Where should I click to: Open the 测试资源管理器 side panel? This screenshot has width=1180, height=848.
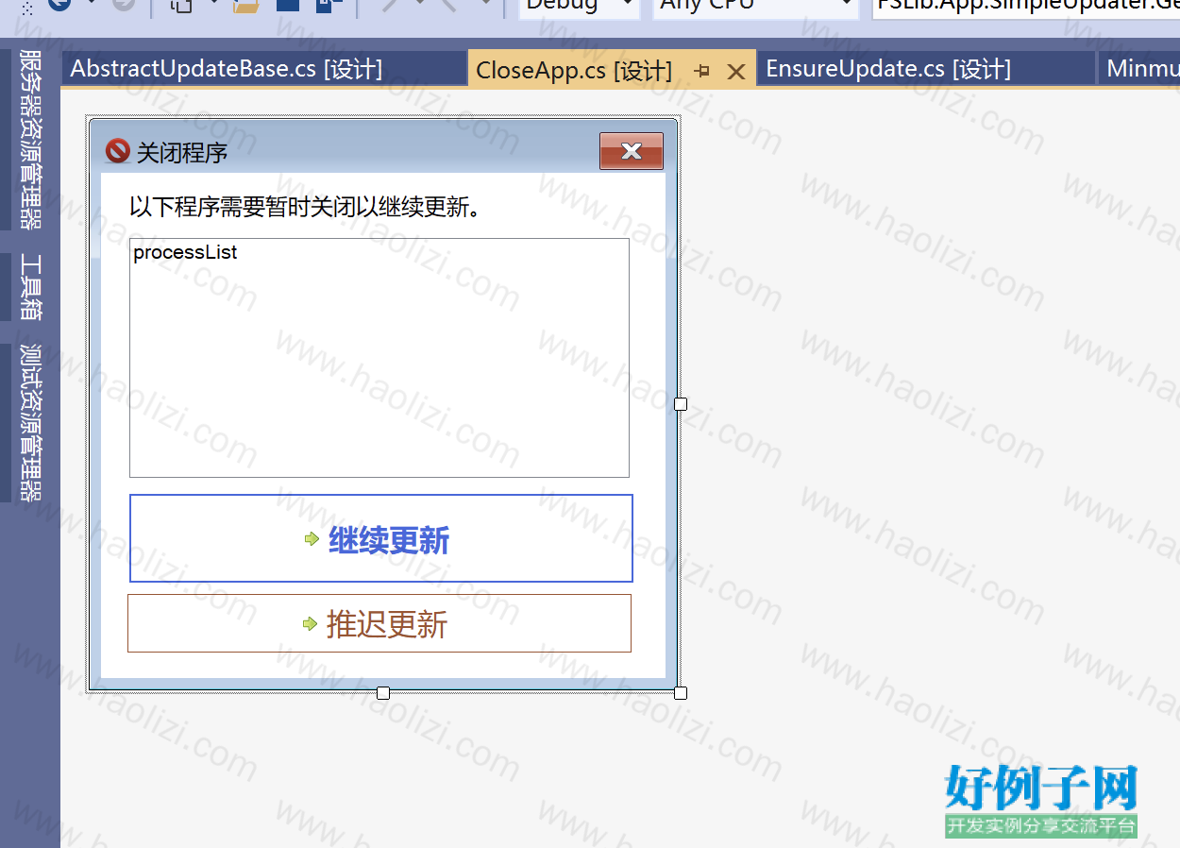point(30,422)
